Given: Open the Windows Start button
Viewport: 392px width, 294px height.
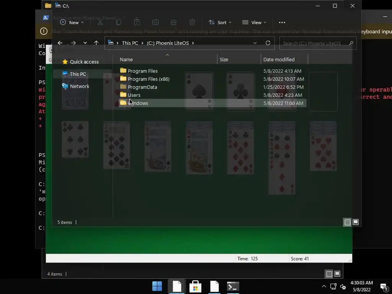Looking at the screenshot, I should pos(157,286).
